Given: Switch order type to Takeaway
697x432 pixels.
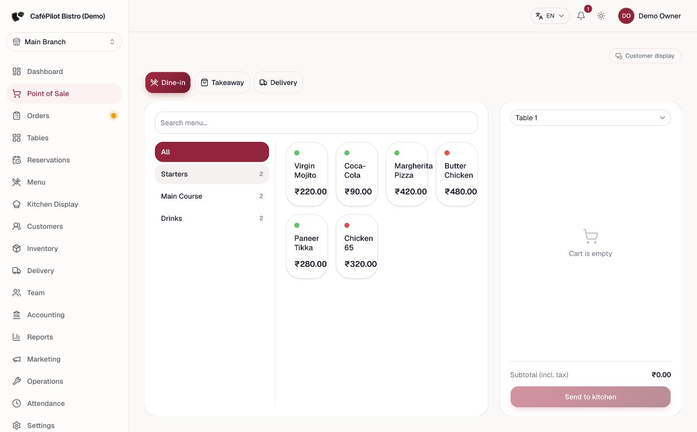Looking at the screenshot, I should 222,82.
